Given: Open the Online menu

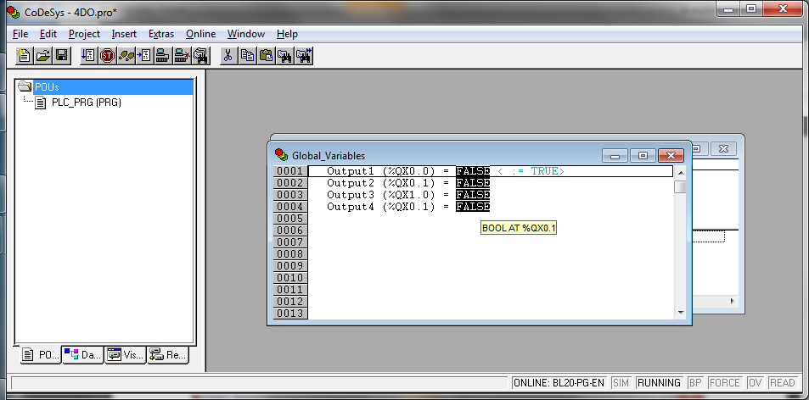Looking at the screenshot, I should click(x=200, y=34).
